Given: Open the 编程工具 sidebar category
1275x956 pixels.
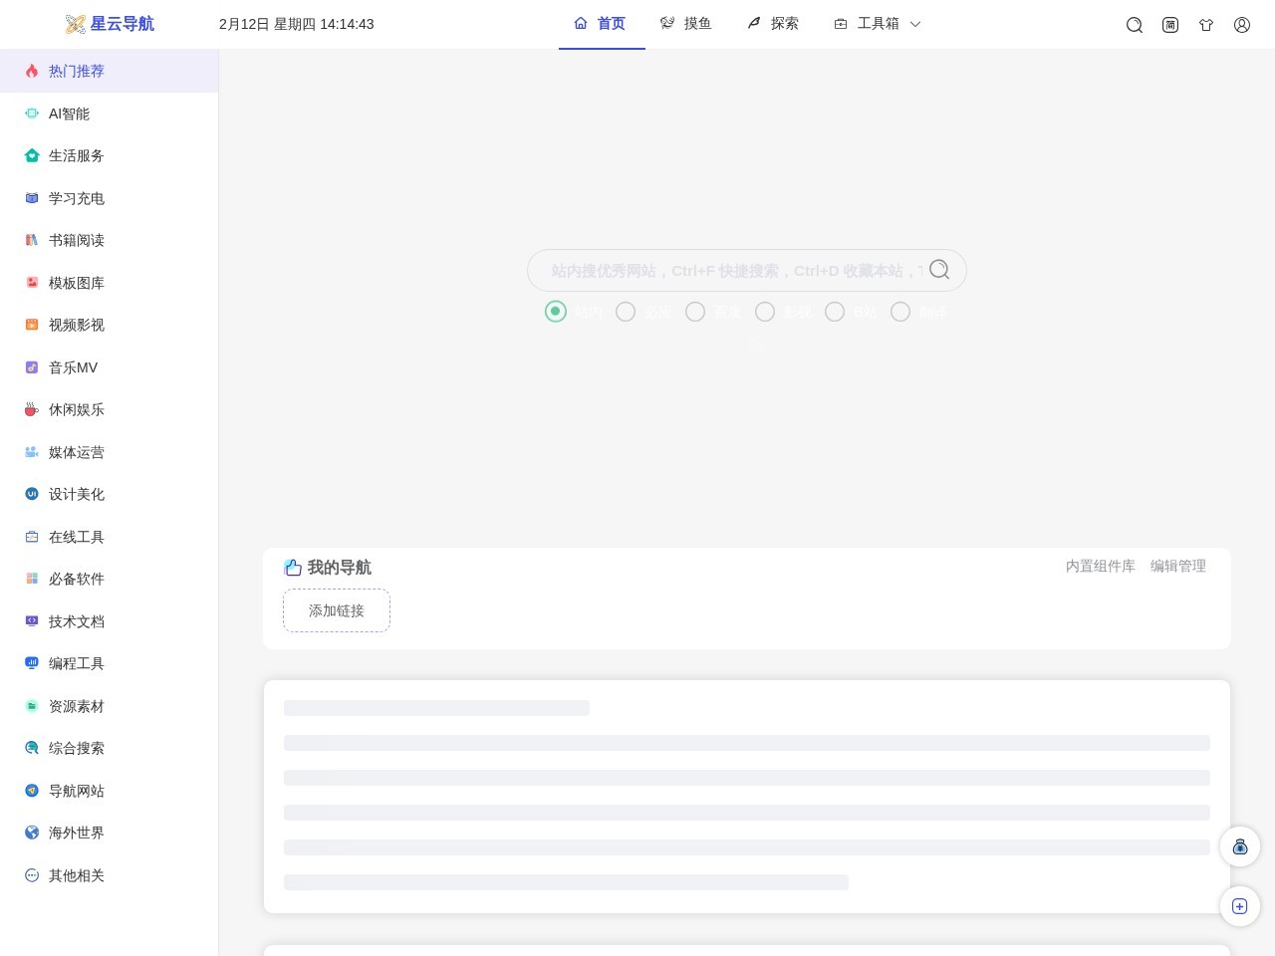Looking at the screenshot, I should coord(76,663).
